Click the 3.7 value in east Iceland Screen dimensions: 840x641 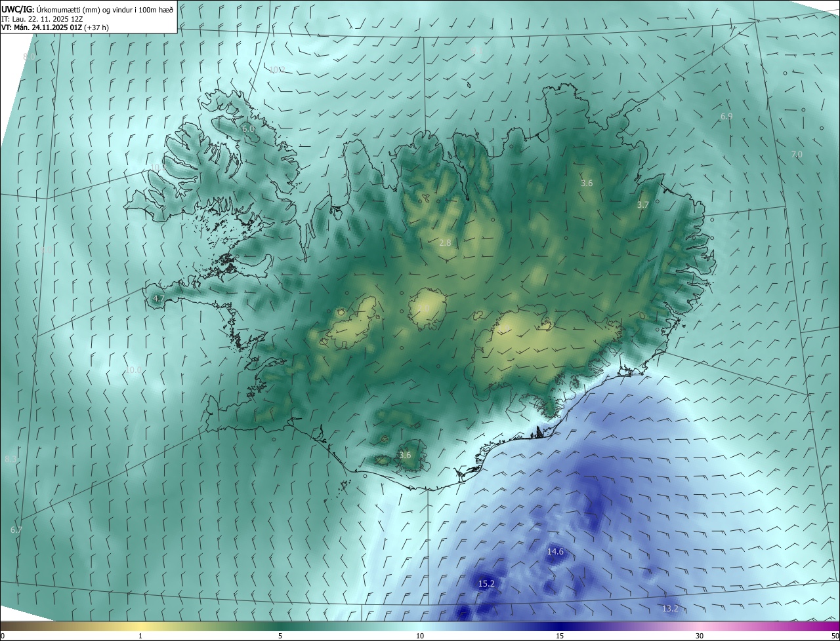click(x=643, y=204)
